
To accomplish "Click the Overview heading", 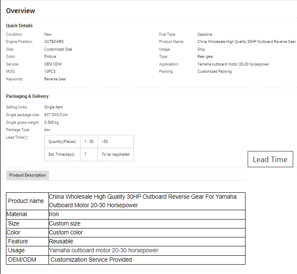I will click(20, 11).
